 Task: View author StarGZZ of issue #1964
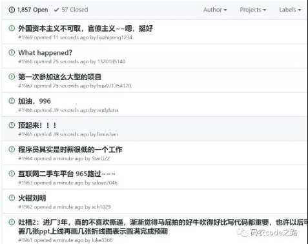(101, 159)
